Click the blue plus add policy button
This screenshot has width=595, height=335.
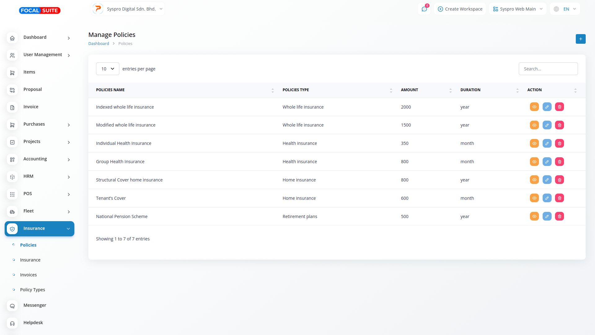580,39
